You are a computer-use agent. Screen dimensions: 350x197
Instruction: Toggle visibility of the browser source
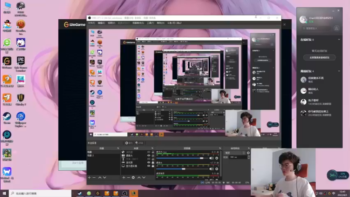click(149, 152)
